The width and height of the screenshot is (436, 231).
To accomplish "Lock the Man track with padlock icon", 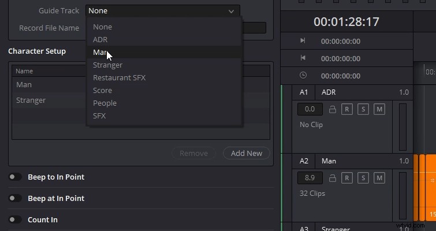I will tap(332, 178).
